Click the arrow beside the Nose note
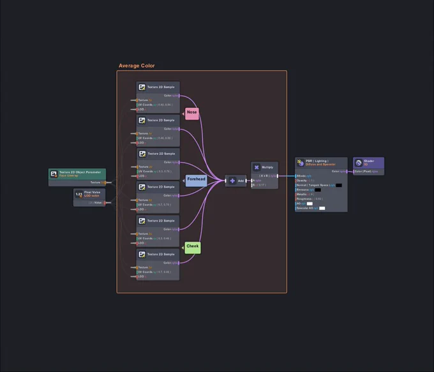The height and width of the screenshot is (372, 434). [183, 114]
